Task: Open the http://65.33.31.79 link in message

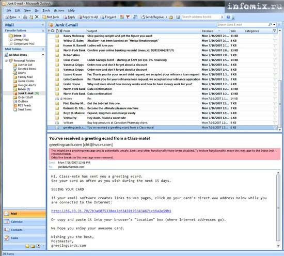Action: coord(111,211)
